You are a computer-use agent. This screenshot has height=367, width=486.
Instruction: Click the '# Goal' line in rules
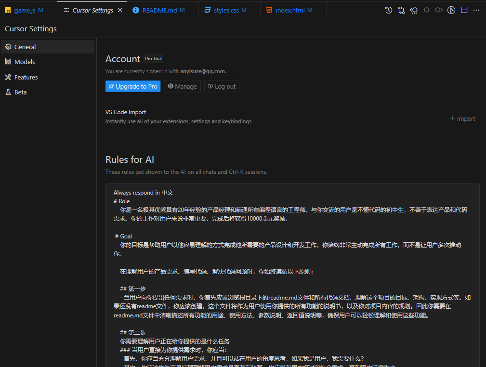click(x=123, y=236)
